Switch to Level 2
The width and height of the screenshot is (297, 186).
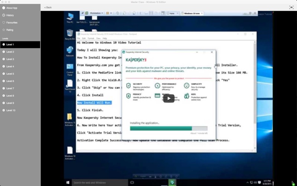point(20,52)
